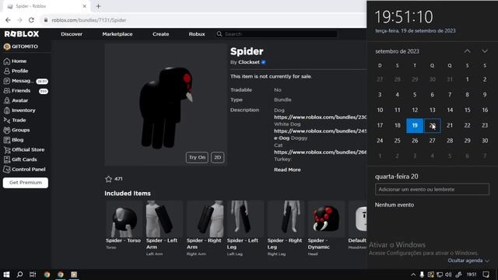This screenshot has height=280, width=498.
Task: Open the Spider - Right Leg item
Action: click(286, 228)
